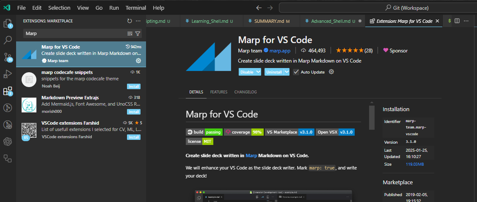This screenshot has width=477, height=202.
Task: Expand the Uninstall button dropdown arrow
Action: point(287,72)
